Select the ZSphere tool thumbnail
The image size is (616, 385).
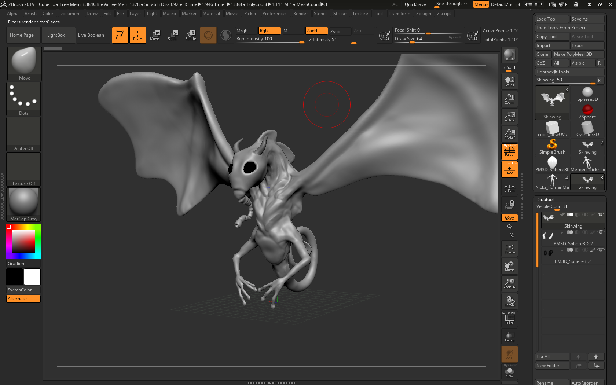pos(587,111)
